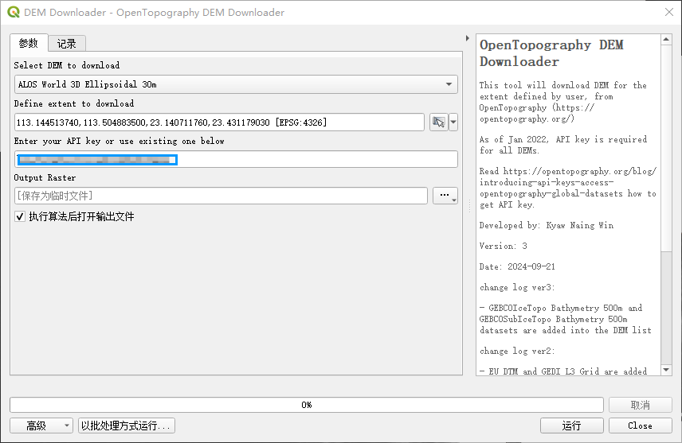Click the 'Version: 3' text
Viewport: 682px width, 443px height.
504,246
